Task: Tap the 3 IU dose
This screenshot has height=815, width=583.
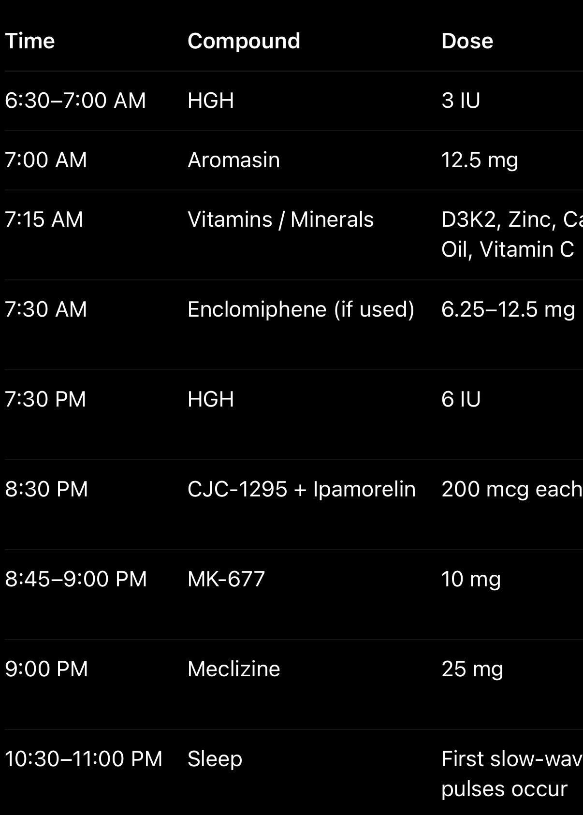Action: click(x=461, y=101)
